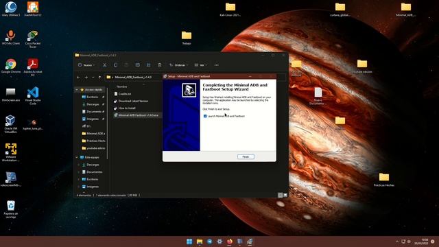Viewport: 439px width, 247px height.
Task: Switch Explorer to details view toggle
Action: click(x=280, y=195)
